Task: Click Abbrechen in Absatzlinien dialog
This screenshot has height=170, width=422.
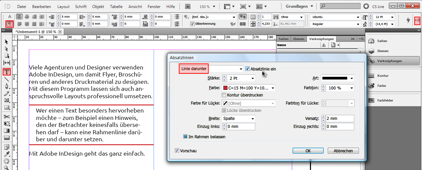Action: [x=343, y=151]
